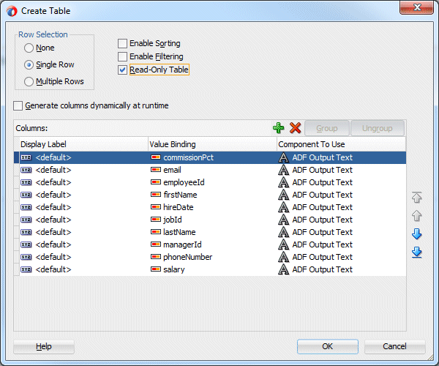Select the salary value binding cell
This screenshot has width=439, height=366.
pos(212,269)
